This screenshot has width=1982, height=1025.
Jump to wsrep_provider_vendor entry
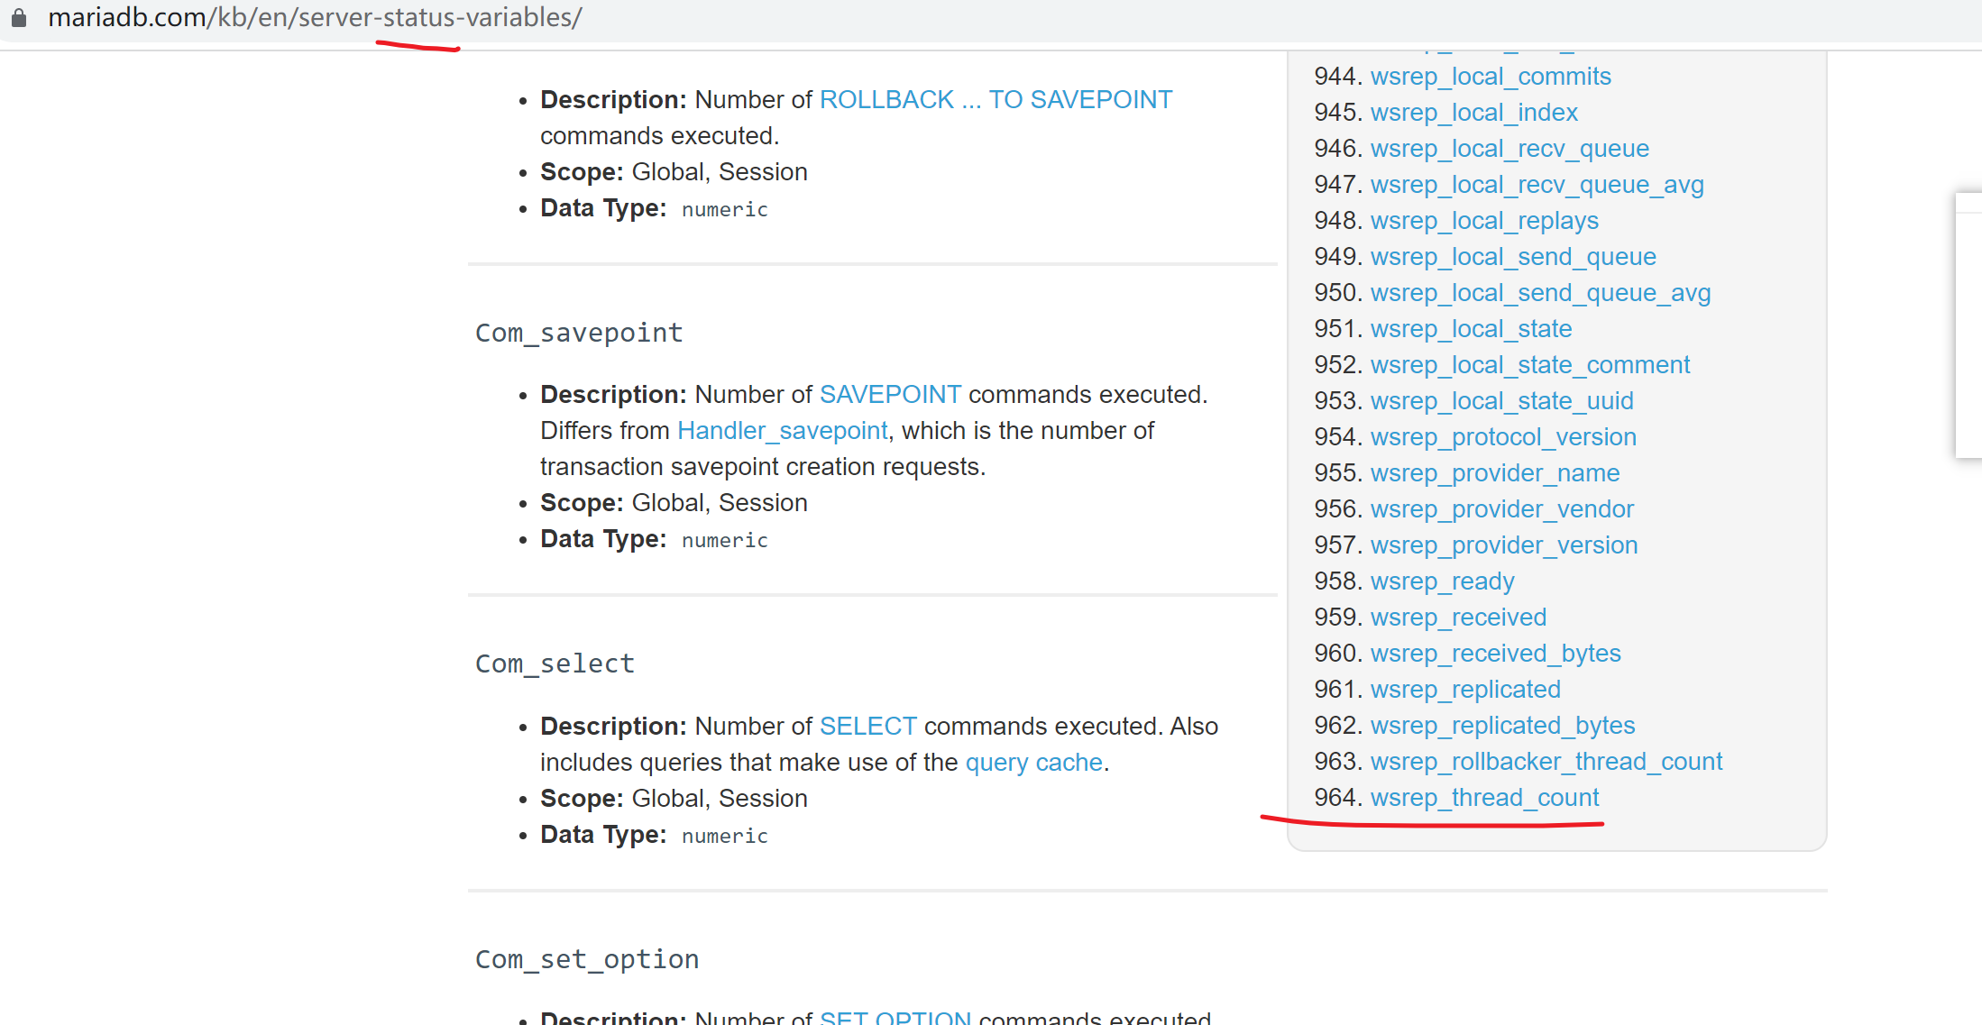coord(1501,509)
